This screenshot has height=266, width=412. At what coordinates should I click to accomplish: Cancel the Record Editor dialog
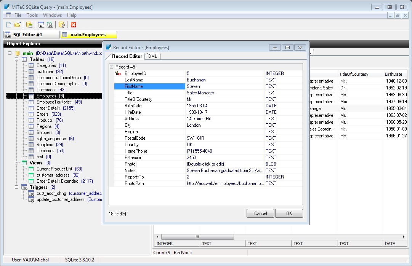260,213
